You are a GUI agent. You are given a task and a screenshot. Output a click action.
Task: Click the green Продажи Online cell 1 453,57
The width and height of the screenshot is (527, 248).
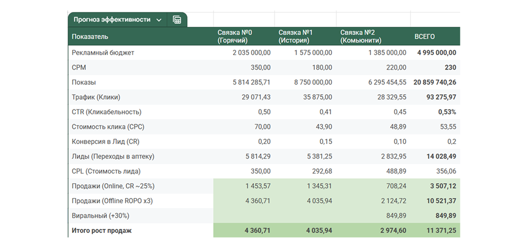(x=258, y=186)
